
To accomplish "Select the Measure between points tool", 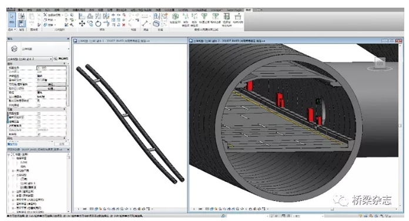I will point(145,24).
